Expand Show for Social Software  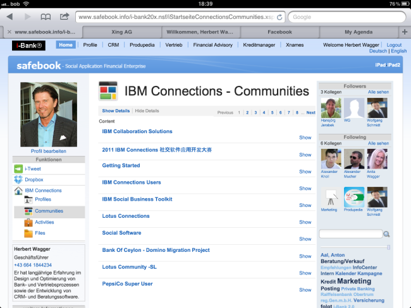[305, 239]
